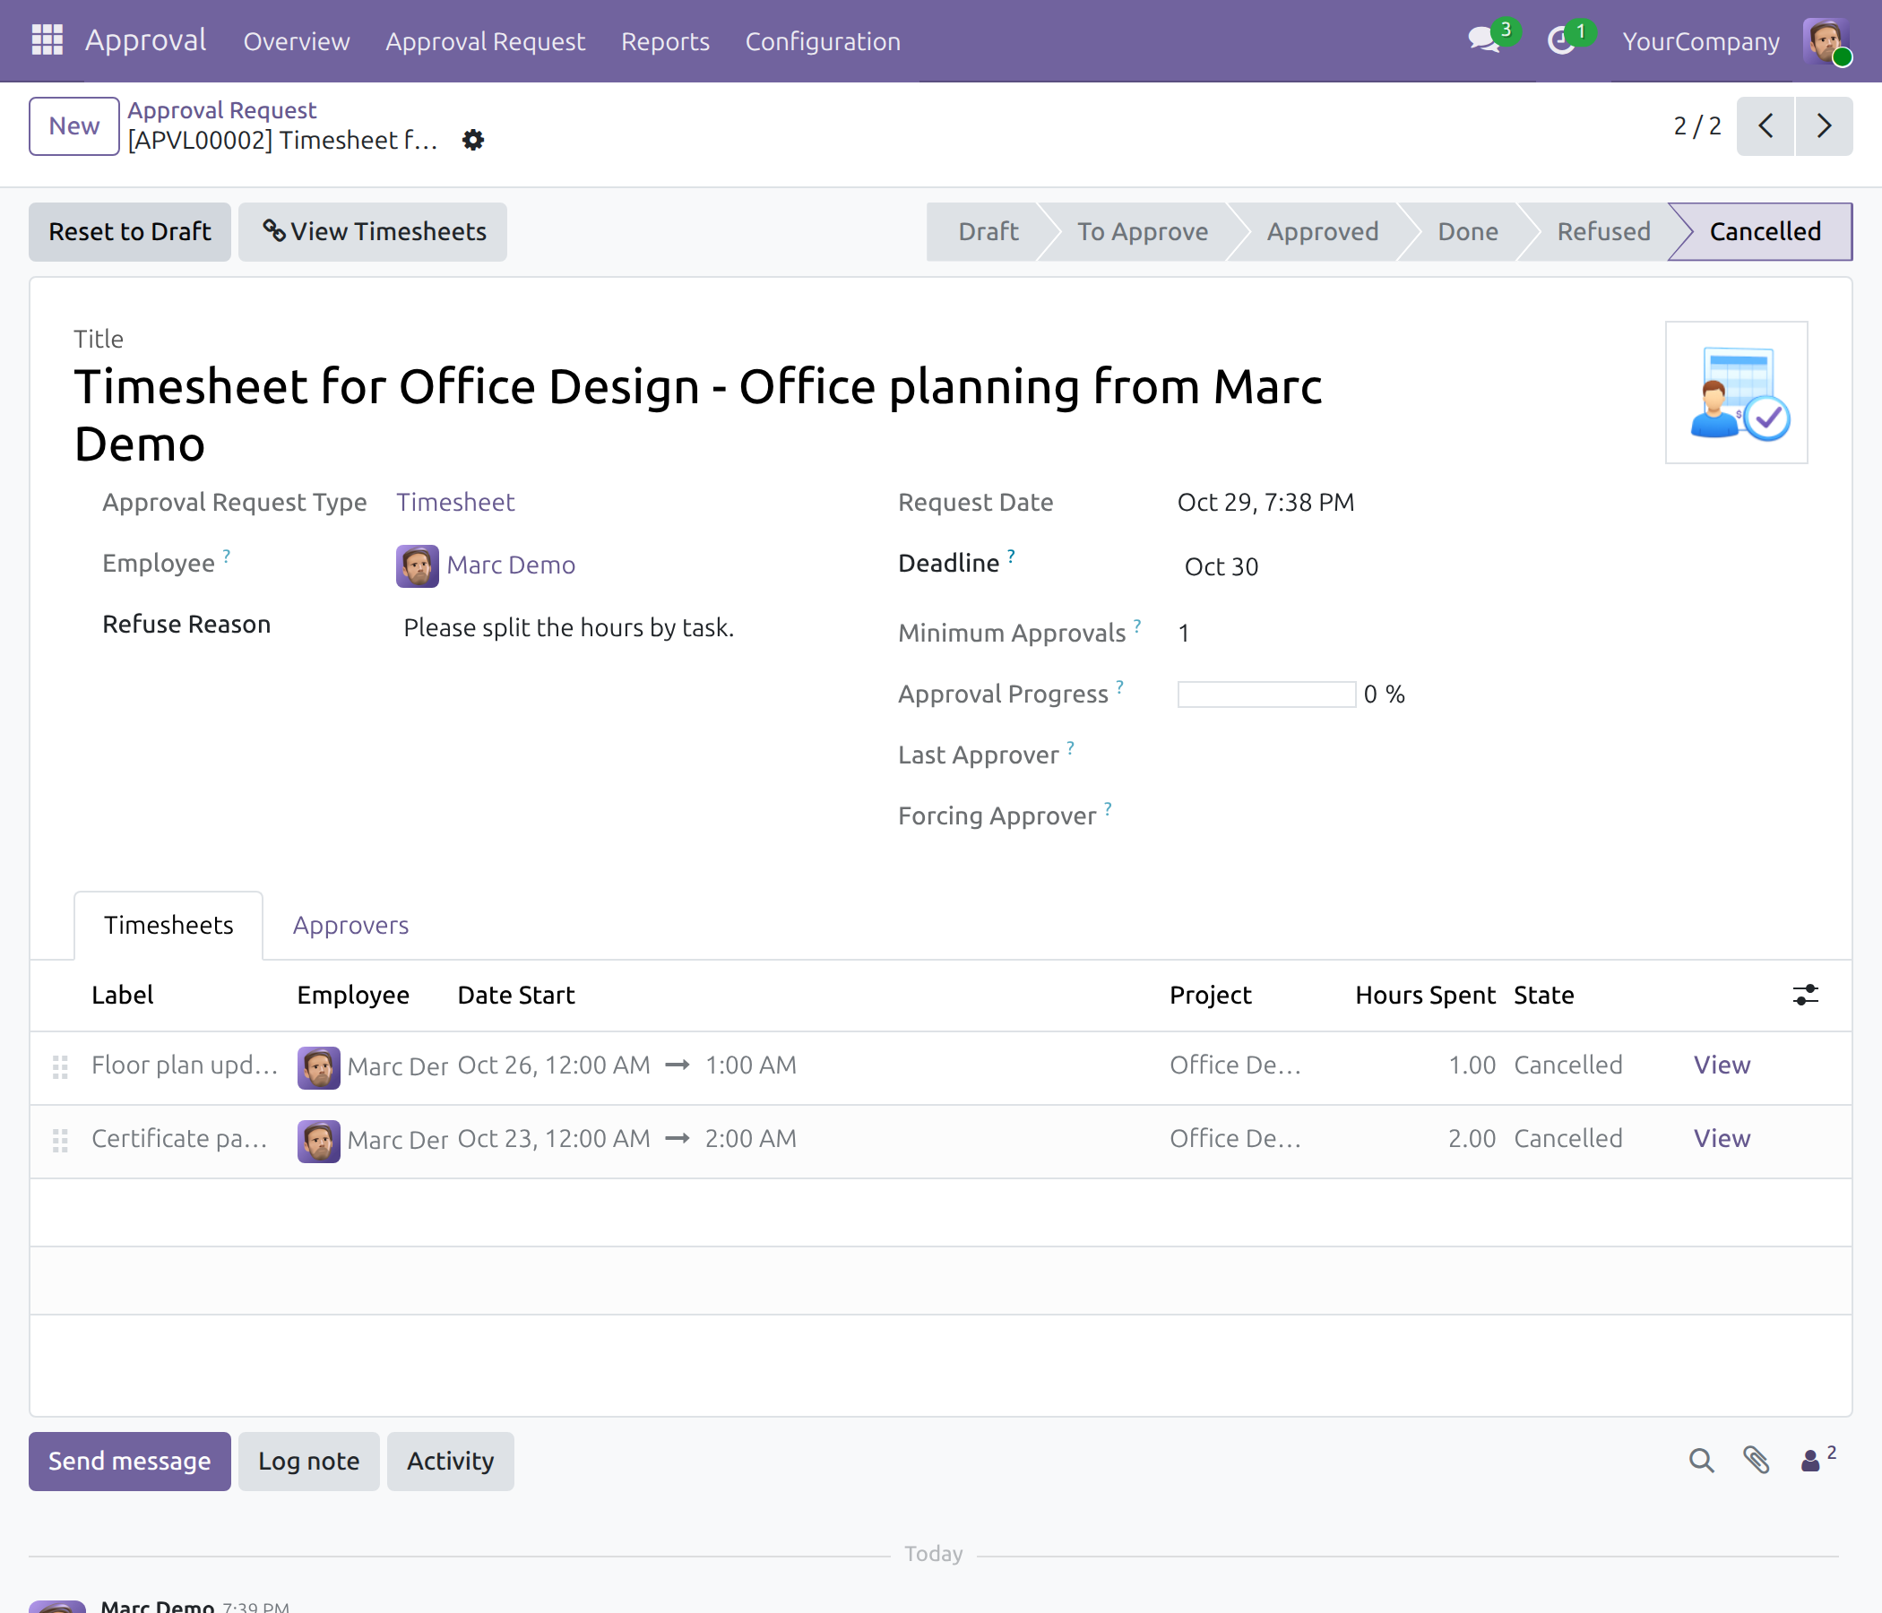Click Send message button
Image resolution: width=1882 pixels, height=1613 pixels.
pos(130,1462)
